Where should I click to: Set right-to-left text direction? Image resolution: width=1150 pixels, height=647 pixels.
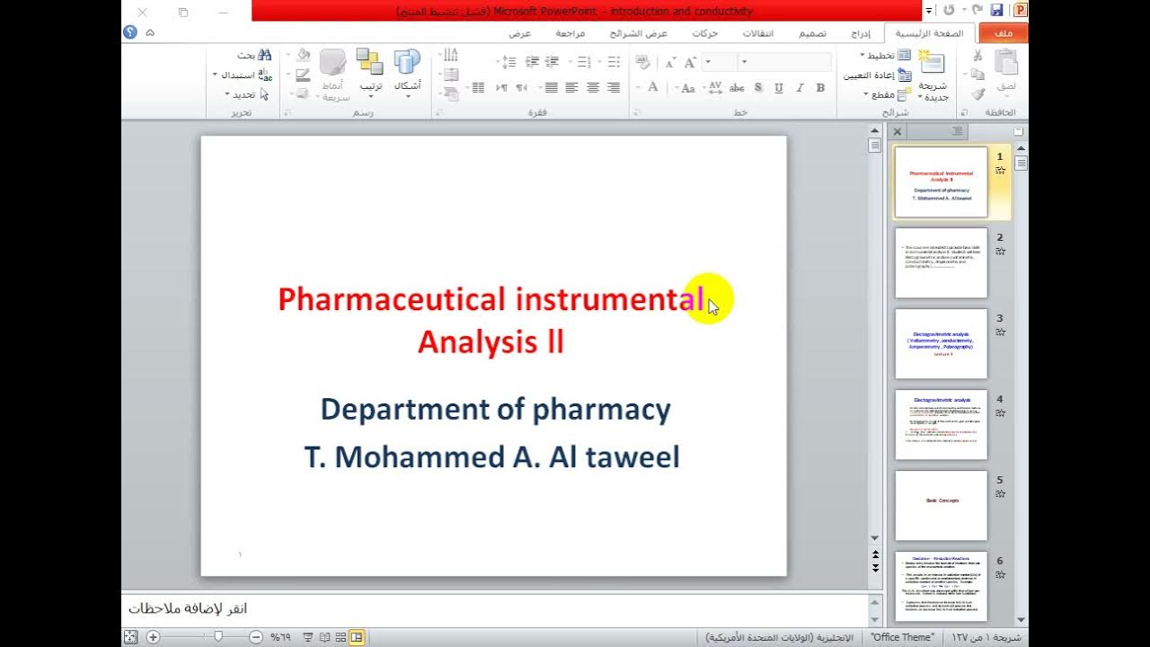pos(522,88)
